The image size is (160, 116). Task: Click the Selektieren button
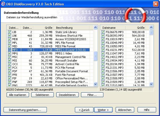point(43,95)
